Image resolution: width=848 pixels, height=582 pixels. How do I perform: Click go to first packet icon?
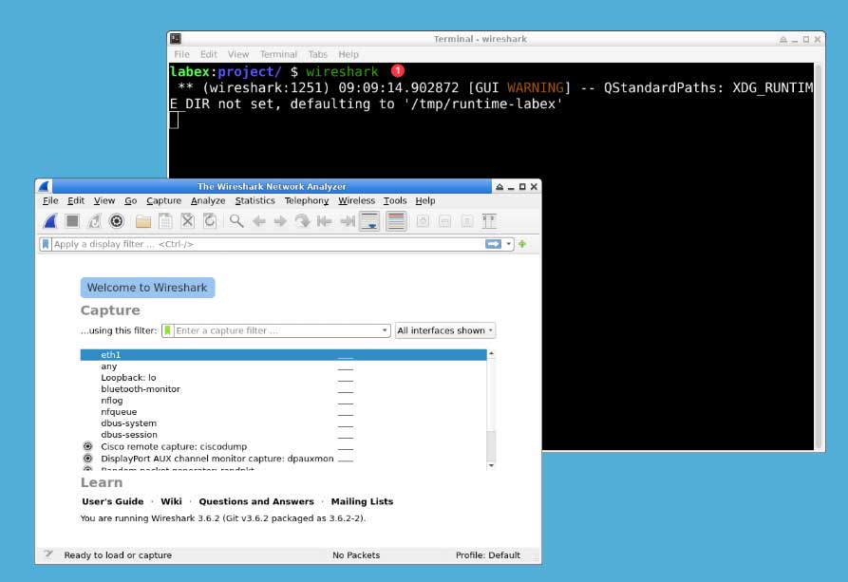[325, 221]
